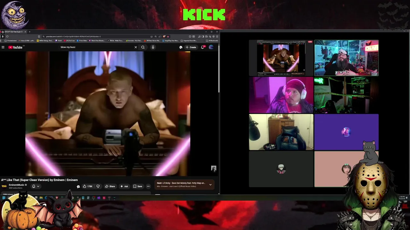Select the red beanie headphones webcam tile
410x230 pixels.
pyautogui.click(x=281, y=95)
